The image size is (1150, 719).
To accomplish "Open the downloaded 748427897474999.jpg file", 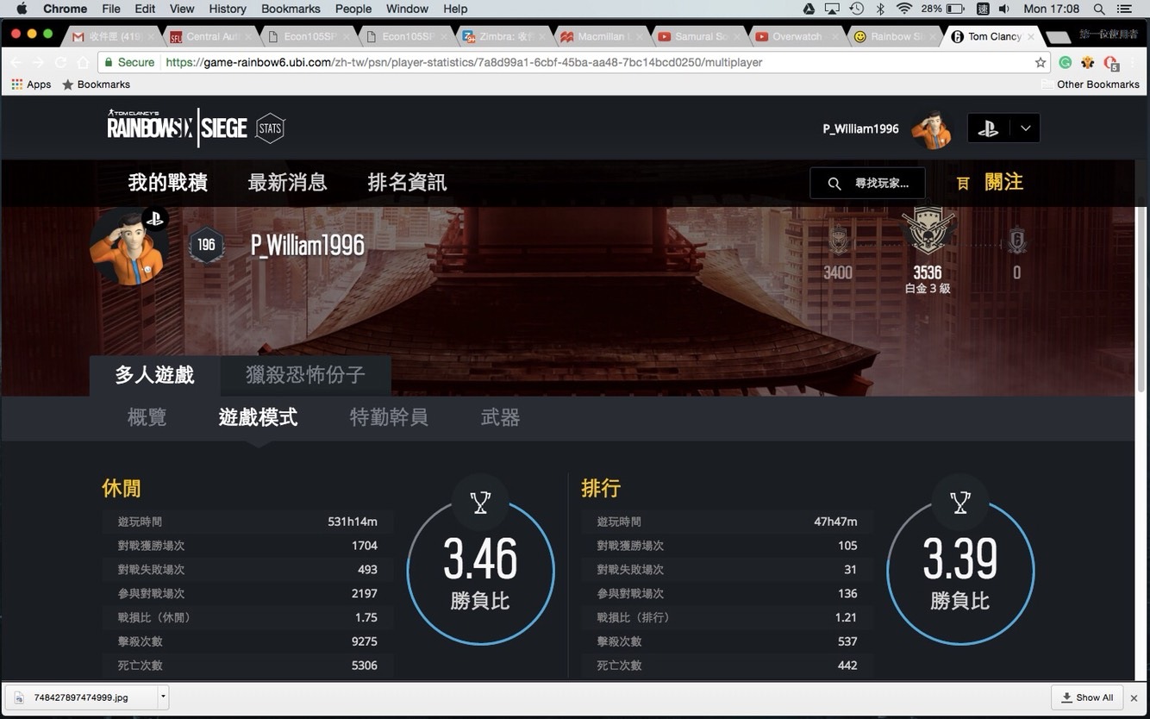I will tap(81, 697).
